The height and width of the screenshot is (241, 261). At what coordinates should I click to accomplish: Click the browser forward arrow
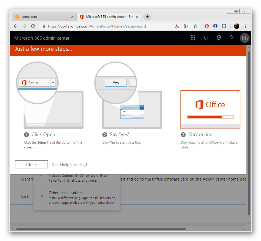click(x=24, y=26)
